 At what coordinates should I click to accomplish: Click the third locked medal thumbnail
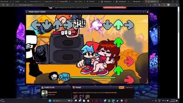tap(88, 97)
